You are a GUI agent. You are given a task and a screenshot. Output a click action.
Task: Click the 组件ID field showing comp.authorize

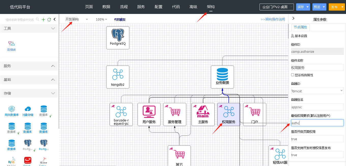(317, 51)
